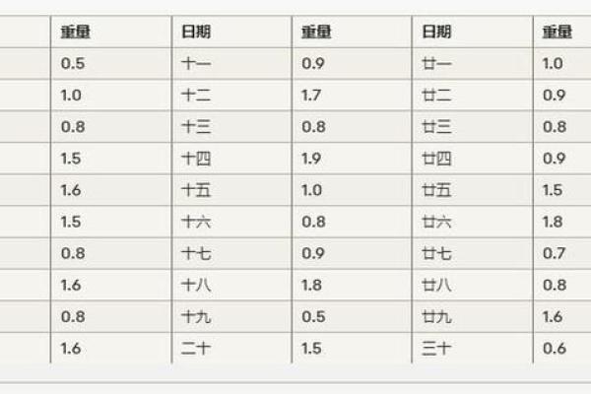591x394 pixels.
Task: Click the 廿九 date cell
Action: pyautogui.click(x=436, y=317)
